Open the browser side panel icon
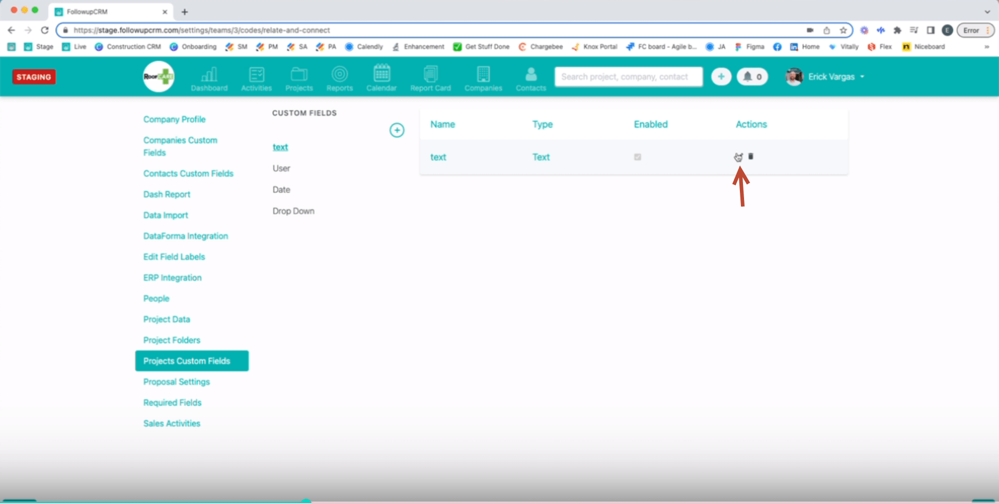999x503 pixels. (931, 30)
